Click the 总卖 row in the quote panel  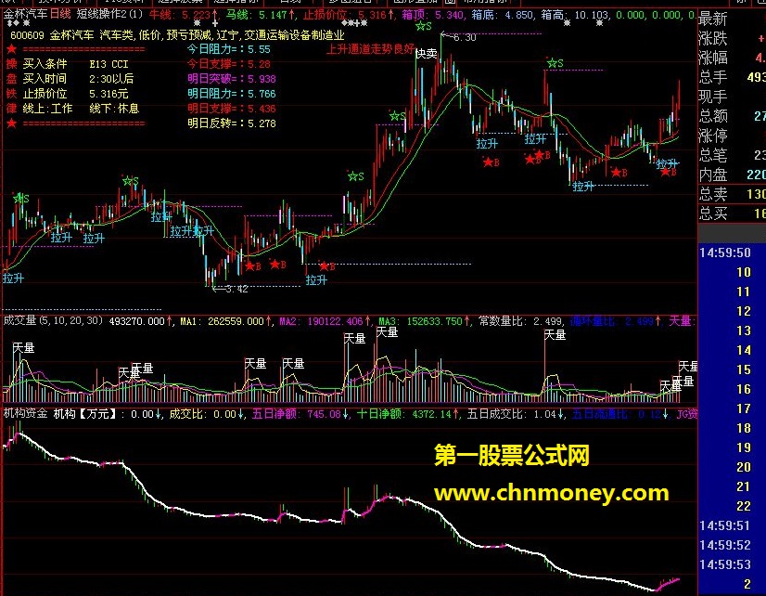[732, 194]
